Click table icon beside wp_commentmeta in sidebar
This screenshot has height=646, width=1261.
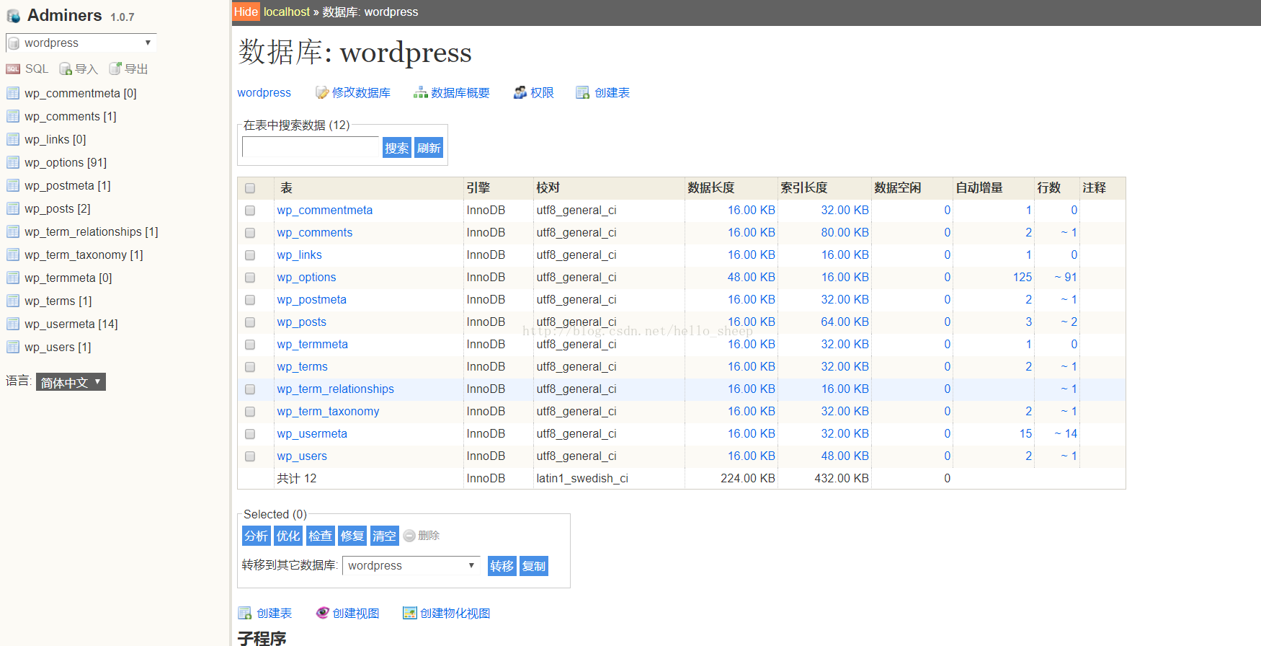(x=13, y=93)
